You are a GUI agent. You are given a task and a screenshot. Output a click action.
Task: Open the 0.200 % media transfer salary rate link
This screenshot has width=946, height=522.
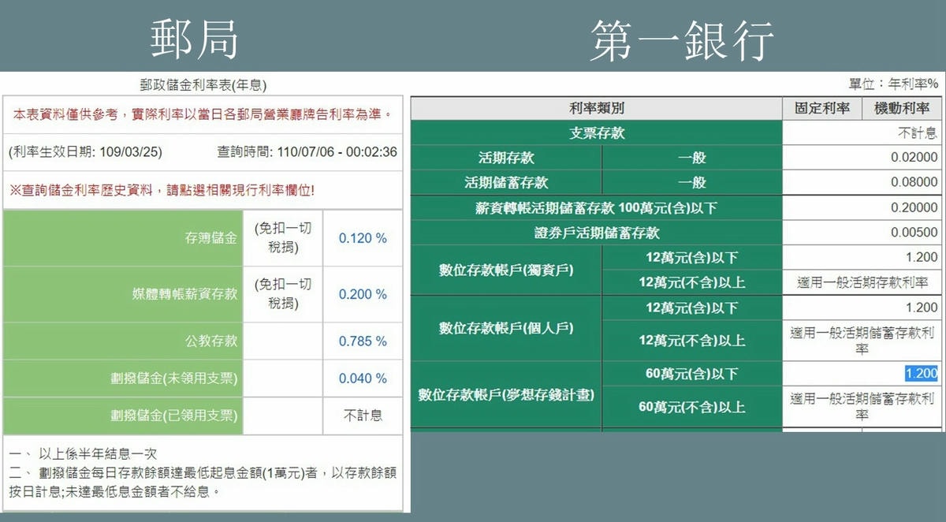pyautogui.click(x=363, y=294)
